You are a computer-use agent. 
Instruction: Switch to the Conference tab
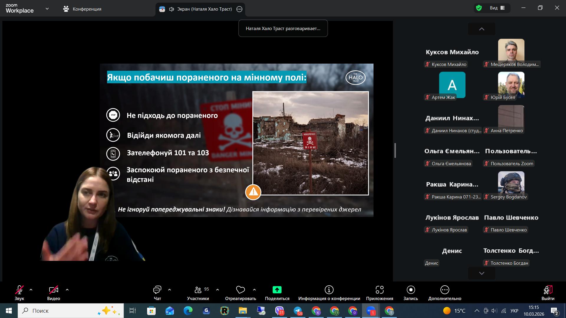(82, 9)
